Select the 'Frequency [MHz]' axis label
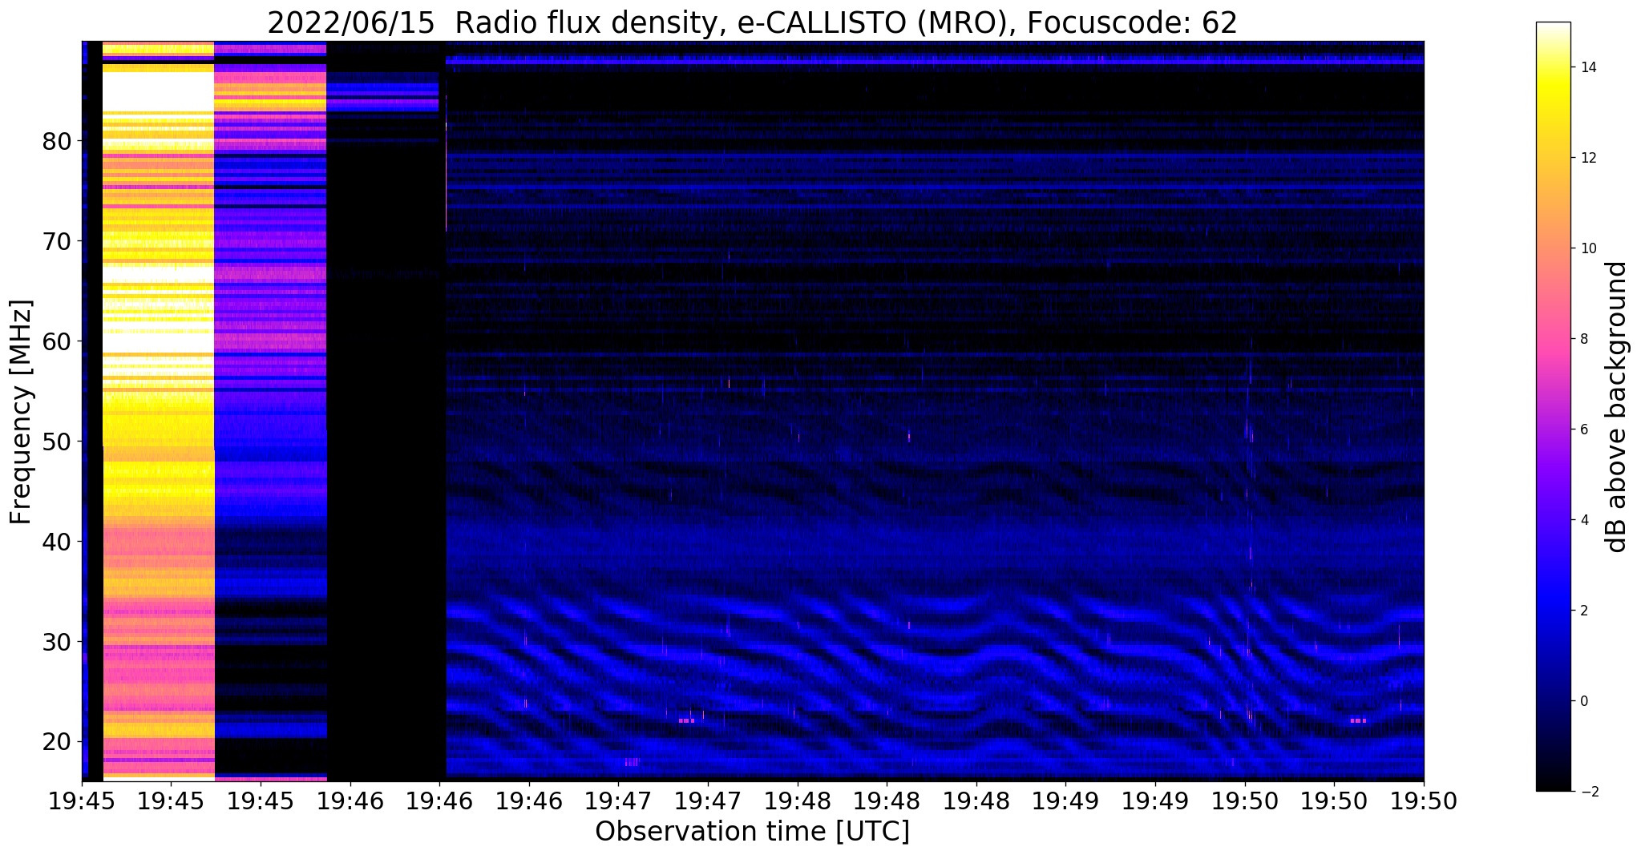The height and width of the screenshot is (855, 1641). (x=22, y=412)
